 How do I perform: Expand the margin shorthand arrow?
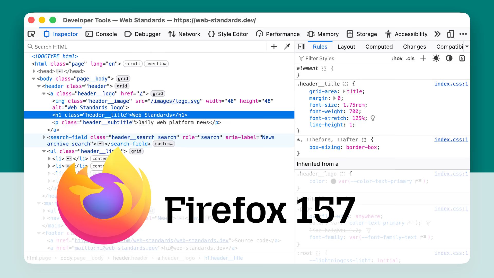[x=334, y=98]
